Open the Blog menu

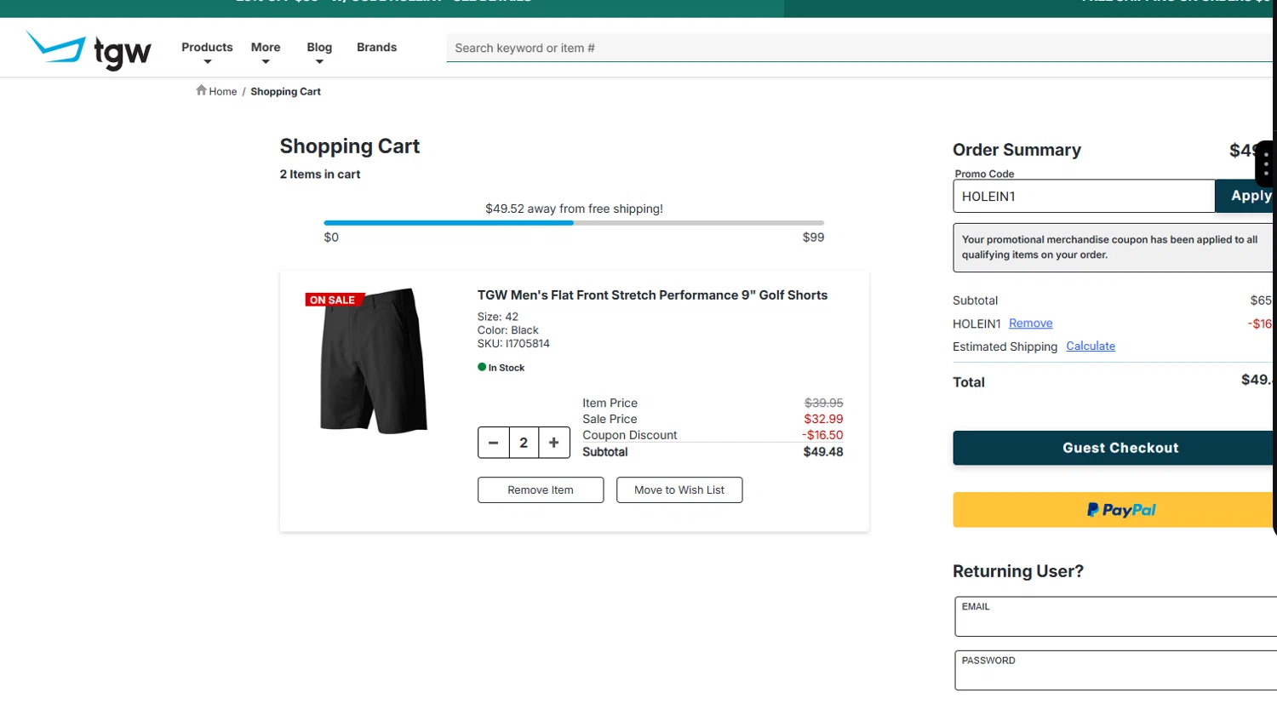point(319,48)
